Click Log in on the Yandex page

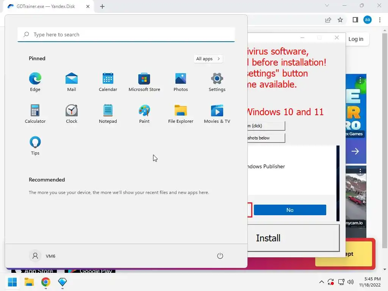pos(356,39)
